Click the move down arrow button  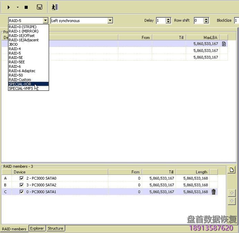(232, 201)
